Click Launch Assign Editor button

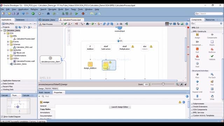pyautogui.click(x=120, y=107)
